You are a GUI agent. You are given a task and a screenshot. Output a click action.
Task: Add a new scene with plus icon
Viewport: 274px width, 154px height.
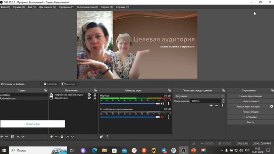(2, 137)
